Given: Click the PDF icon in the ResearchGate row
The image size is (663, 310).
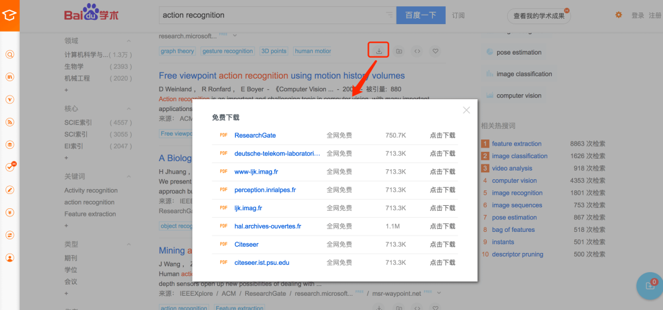Looking at the screenshot, I should click(x=223, y=135).
